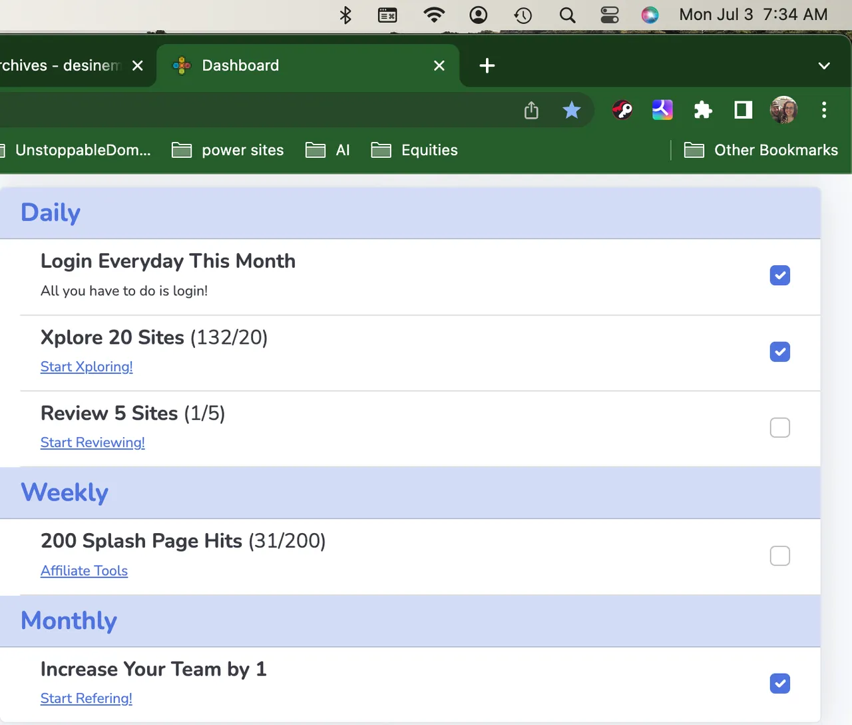Expand the tab search chevron
852x725 pixels.
(824, 65)
